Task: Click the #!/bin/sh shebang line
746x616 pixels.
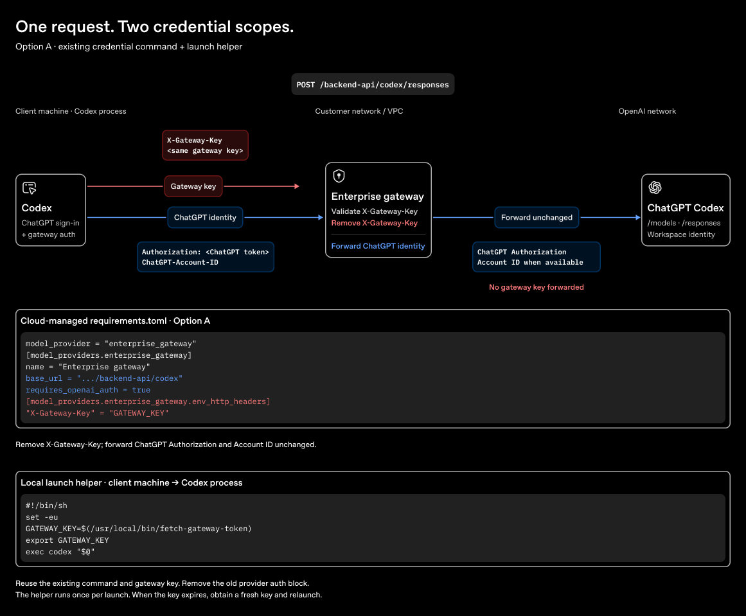Action: [x=47, y=506]
